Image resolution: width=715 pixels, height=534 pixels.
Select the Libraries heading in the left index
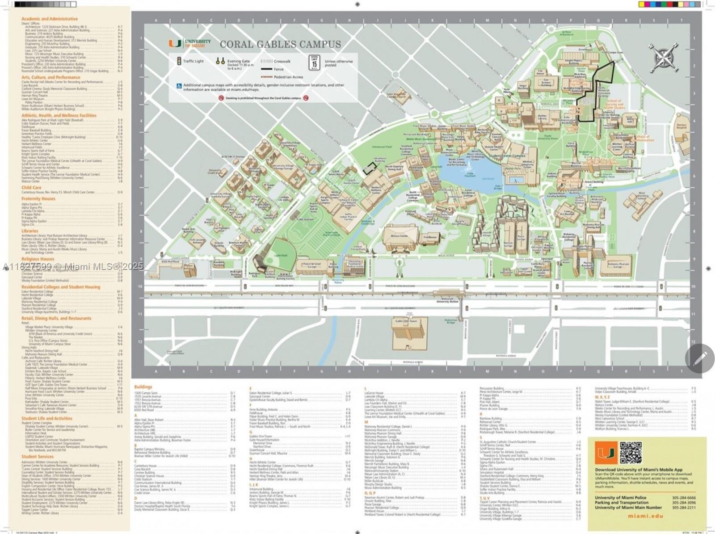30,231
